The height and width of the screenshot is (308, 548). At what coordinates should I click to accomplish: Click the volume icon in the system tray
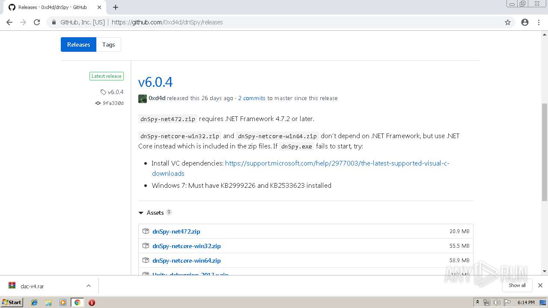click(x=497, y=302)
